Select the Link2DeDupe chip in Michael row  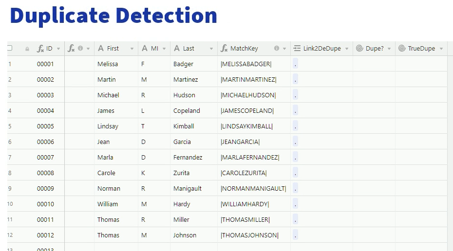(295, 95)
